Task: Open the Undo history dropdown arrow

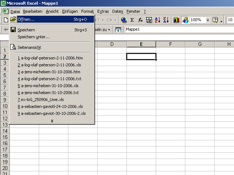Action: click(103, 20)
